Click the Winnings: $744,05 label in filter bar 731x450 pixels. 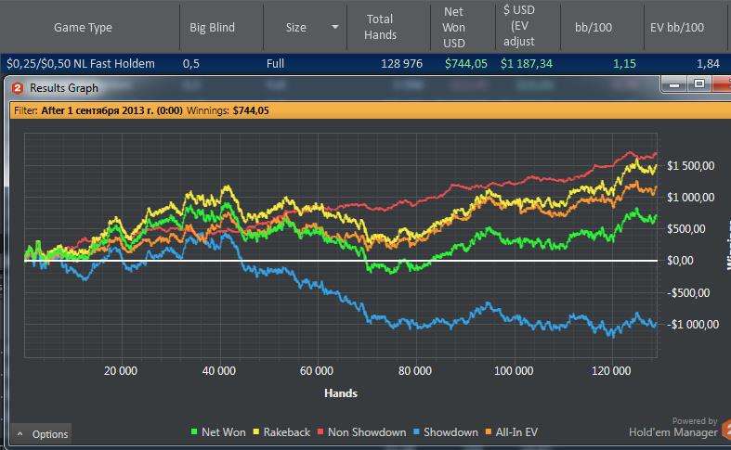point(228,110)
